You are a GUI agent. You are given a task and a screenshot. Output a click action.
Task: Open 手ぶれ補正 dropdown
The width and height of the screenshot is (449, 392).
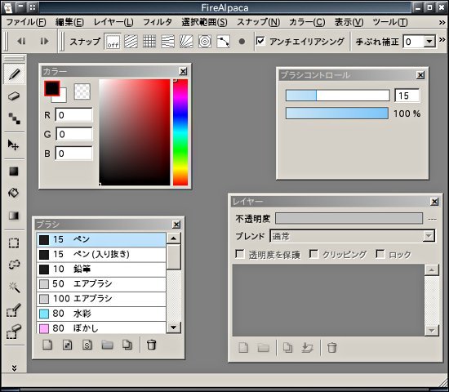(429, 42)
